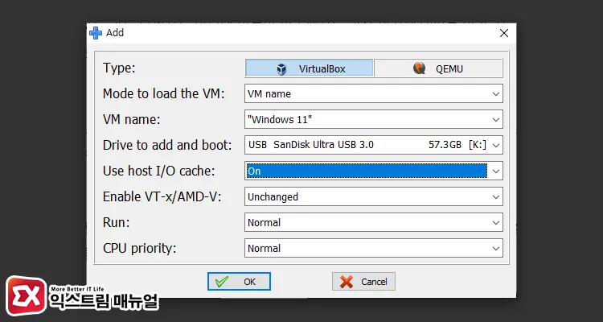The width and height of the screenshot is (603, 322).
Task: Expand the CPU priority dropdown
Action: point(495,248)
